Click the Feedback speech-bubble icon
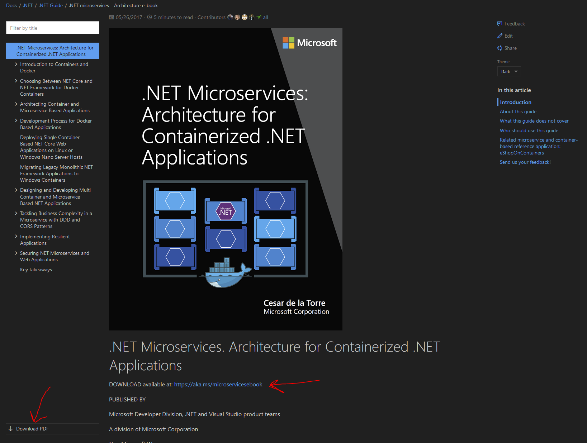Viewport: 587px width, 443px height. pos(500,24)
